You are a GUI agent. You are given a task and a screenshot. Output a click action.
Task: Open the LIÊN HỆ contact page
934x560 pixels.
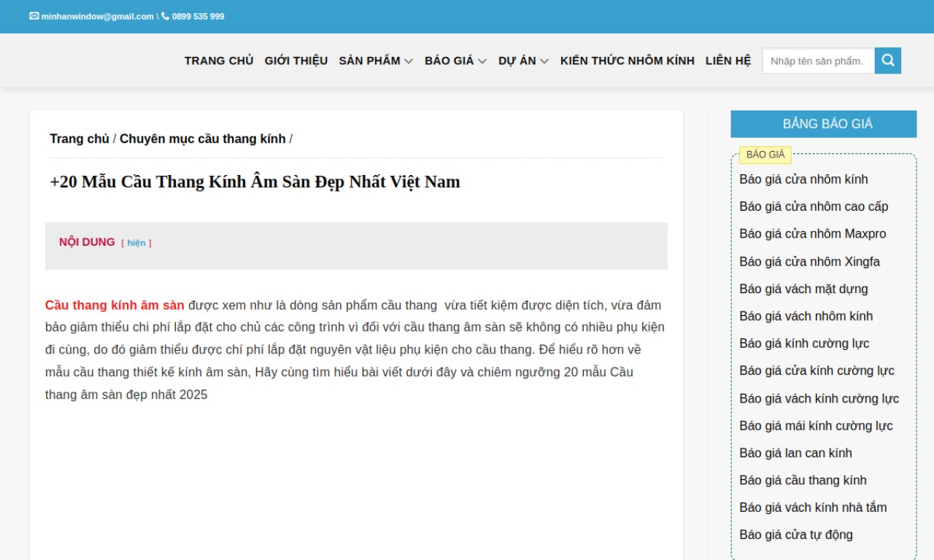(727, 61)
